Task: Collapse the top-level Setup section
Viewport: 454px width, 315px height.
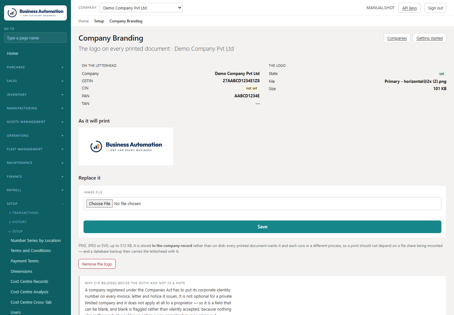Action: [x=35, y=204]
